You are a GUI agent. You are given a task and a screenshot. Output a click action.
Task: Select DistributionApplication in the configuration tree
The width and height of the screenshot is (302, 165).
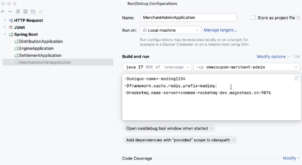pos(41,41)
